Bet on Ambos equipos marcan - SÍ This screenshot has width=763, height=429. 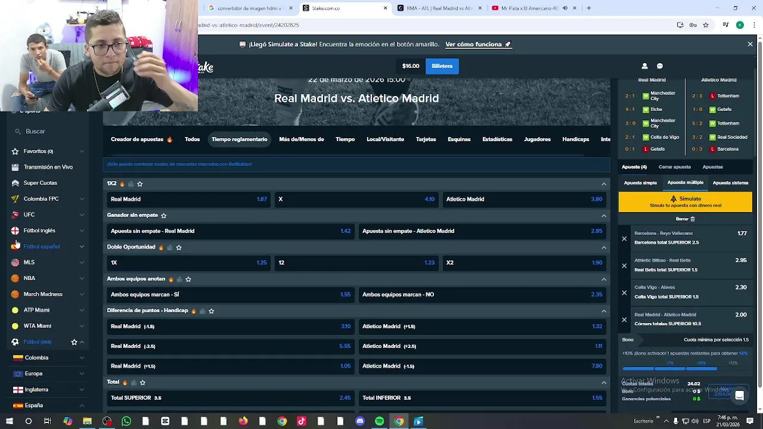(x=231, y=294)
